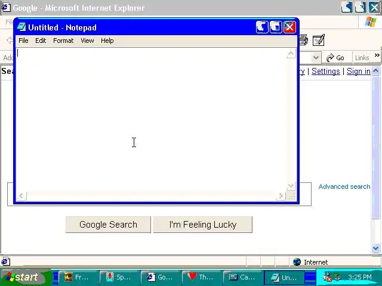Click the I'm Feeling Lucky button
The height and width of the screenshot is (286, 382).
203,225
